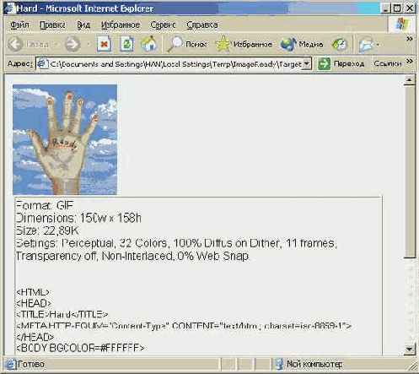Viewport: 419px width, 374px height.
Task: Click the hand animation GIF preview
Action: click(x=65, y=139)
